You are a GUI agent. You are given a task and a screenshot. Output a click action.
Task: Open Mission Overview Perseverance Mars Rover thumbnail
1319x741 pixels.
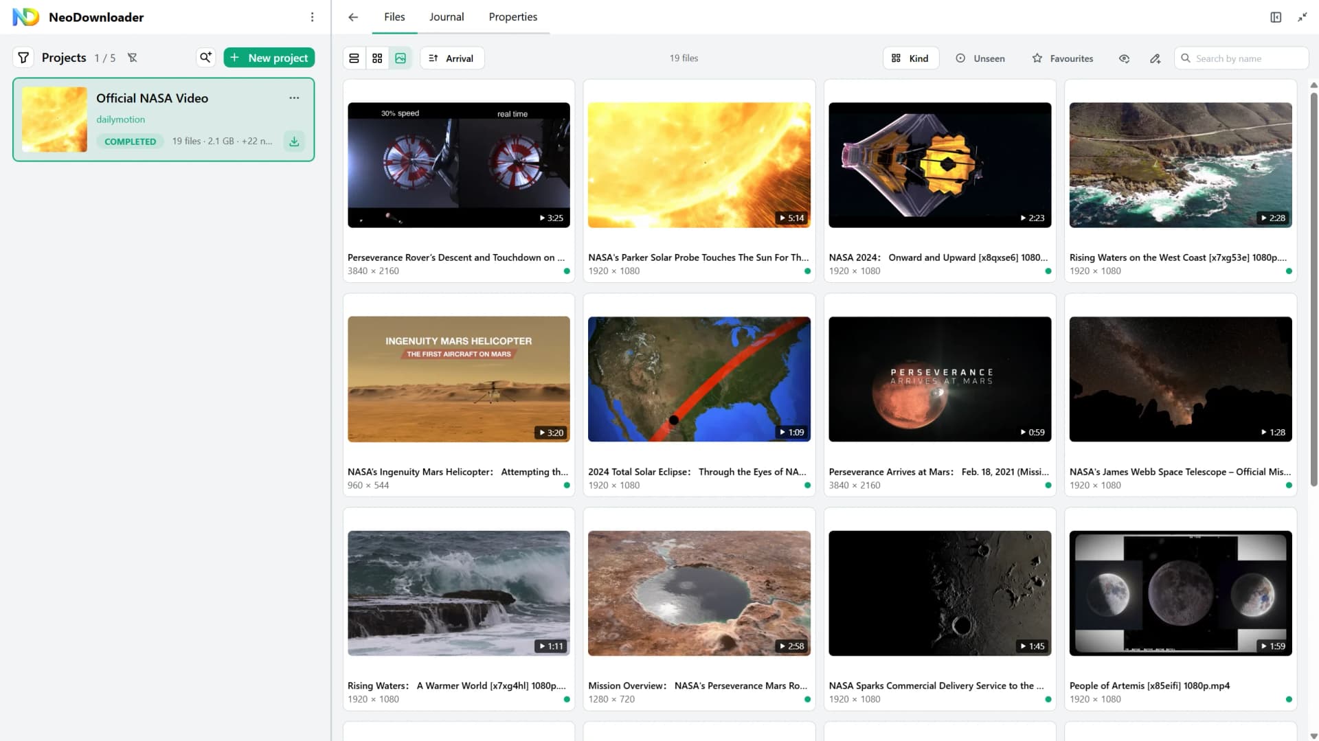(699, 593)
